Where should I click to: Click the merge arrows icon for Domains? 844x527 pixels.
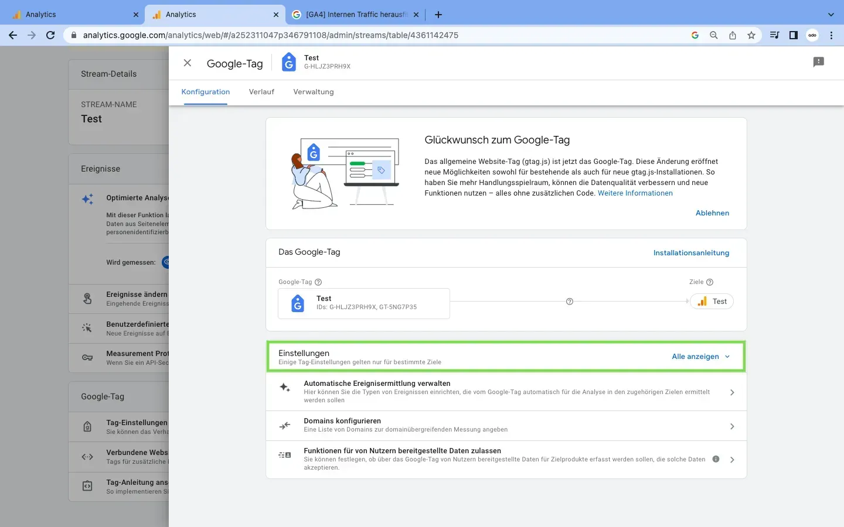click(285, 426)
